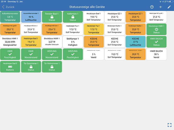The image size is (174, 130).
Task: Select Tür Wohnzimmer 1 status tile
Action: point(52,67)
